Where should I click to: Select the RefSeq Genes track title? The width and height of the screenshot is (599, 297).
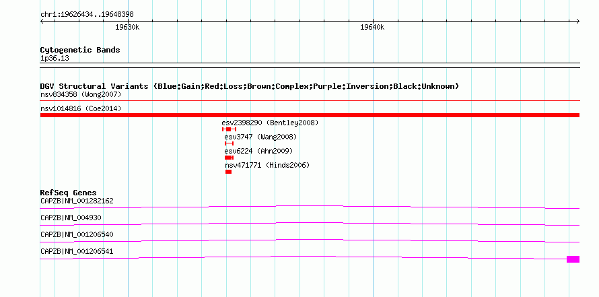(x=69, y=192)
